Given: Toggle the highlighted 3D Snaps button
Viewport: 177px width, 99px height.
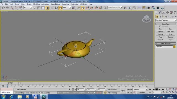Looking at the screenshot, I should coord(83,8).
